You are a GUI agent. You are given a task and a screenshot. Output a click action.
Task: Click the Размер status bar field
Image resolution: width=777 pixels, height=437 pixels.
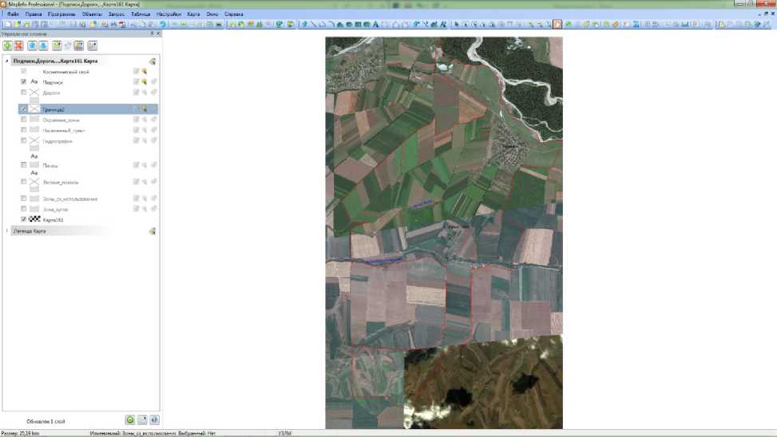click(x=21, y=433)
